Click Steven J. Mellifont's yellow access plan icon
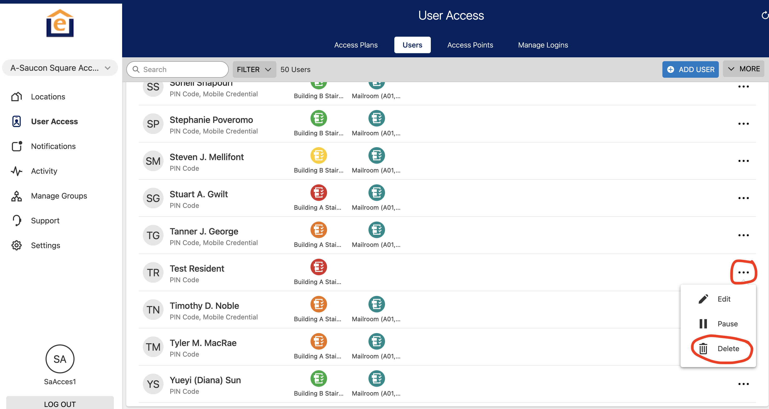Image resolution: width=769 pixels, height=409 pixels. point(318,155)
